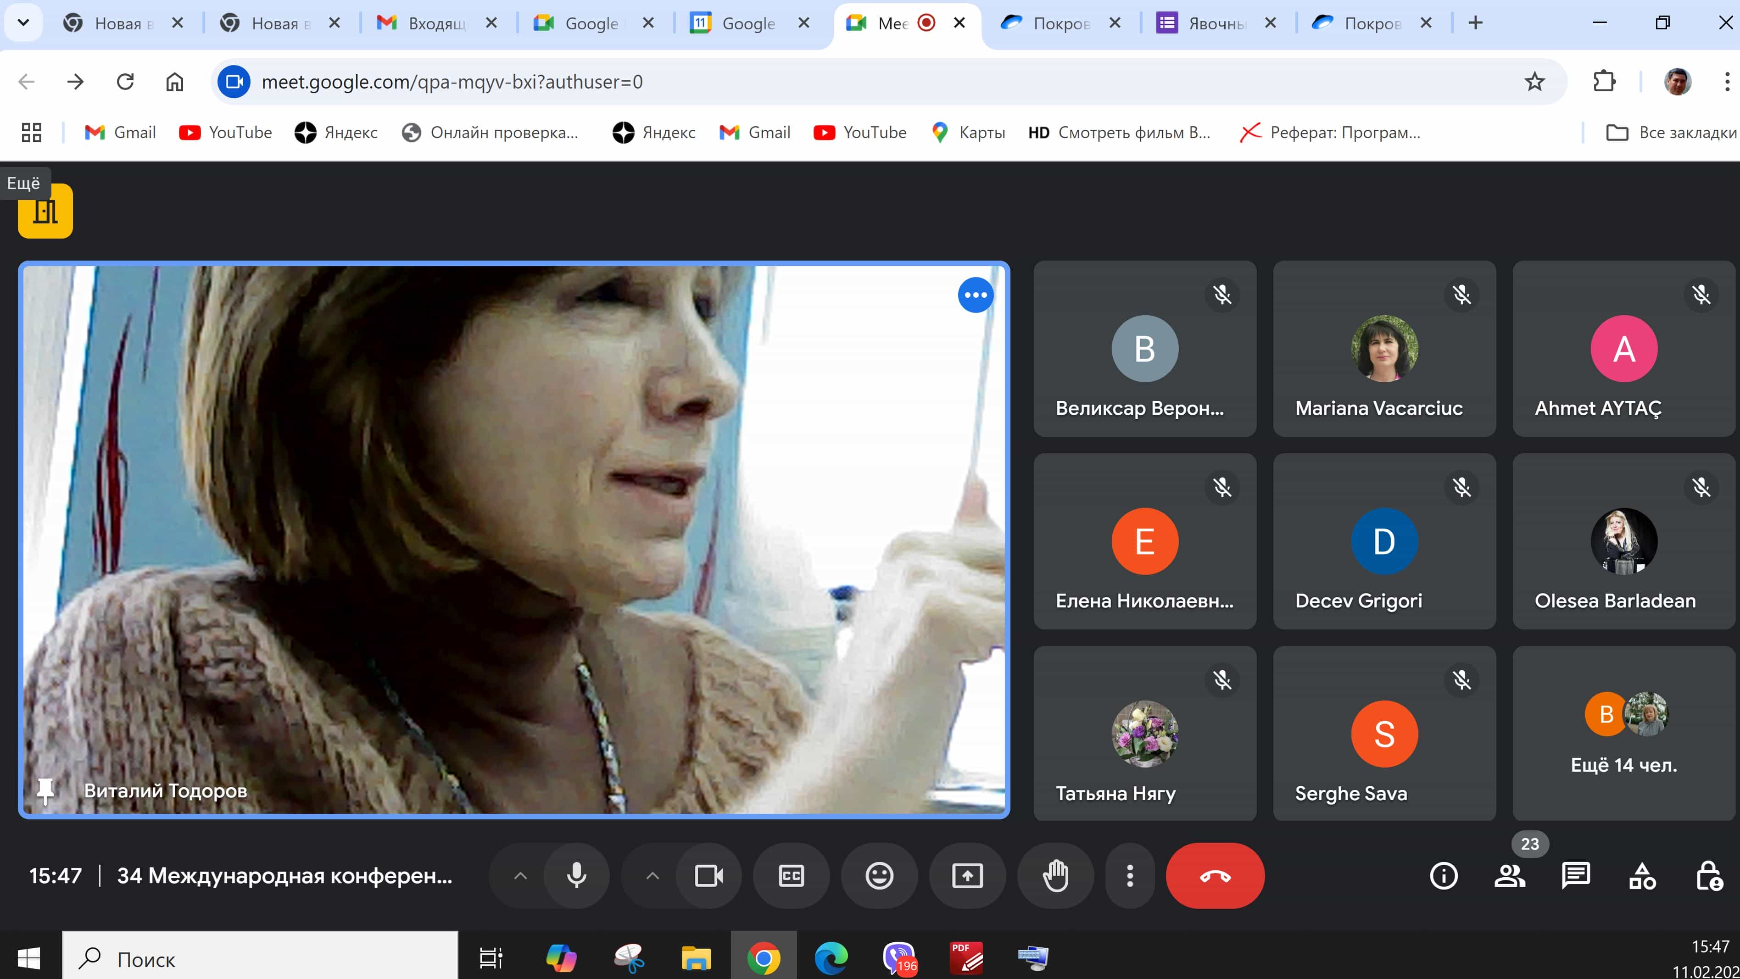The image size is (1740, 979).
Task: Open the meeting info details icon
Action: tap(1444, 876)
